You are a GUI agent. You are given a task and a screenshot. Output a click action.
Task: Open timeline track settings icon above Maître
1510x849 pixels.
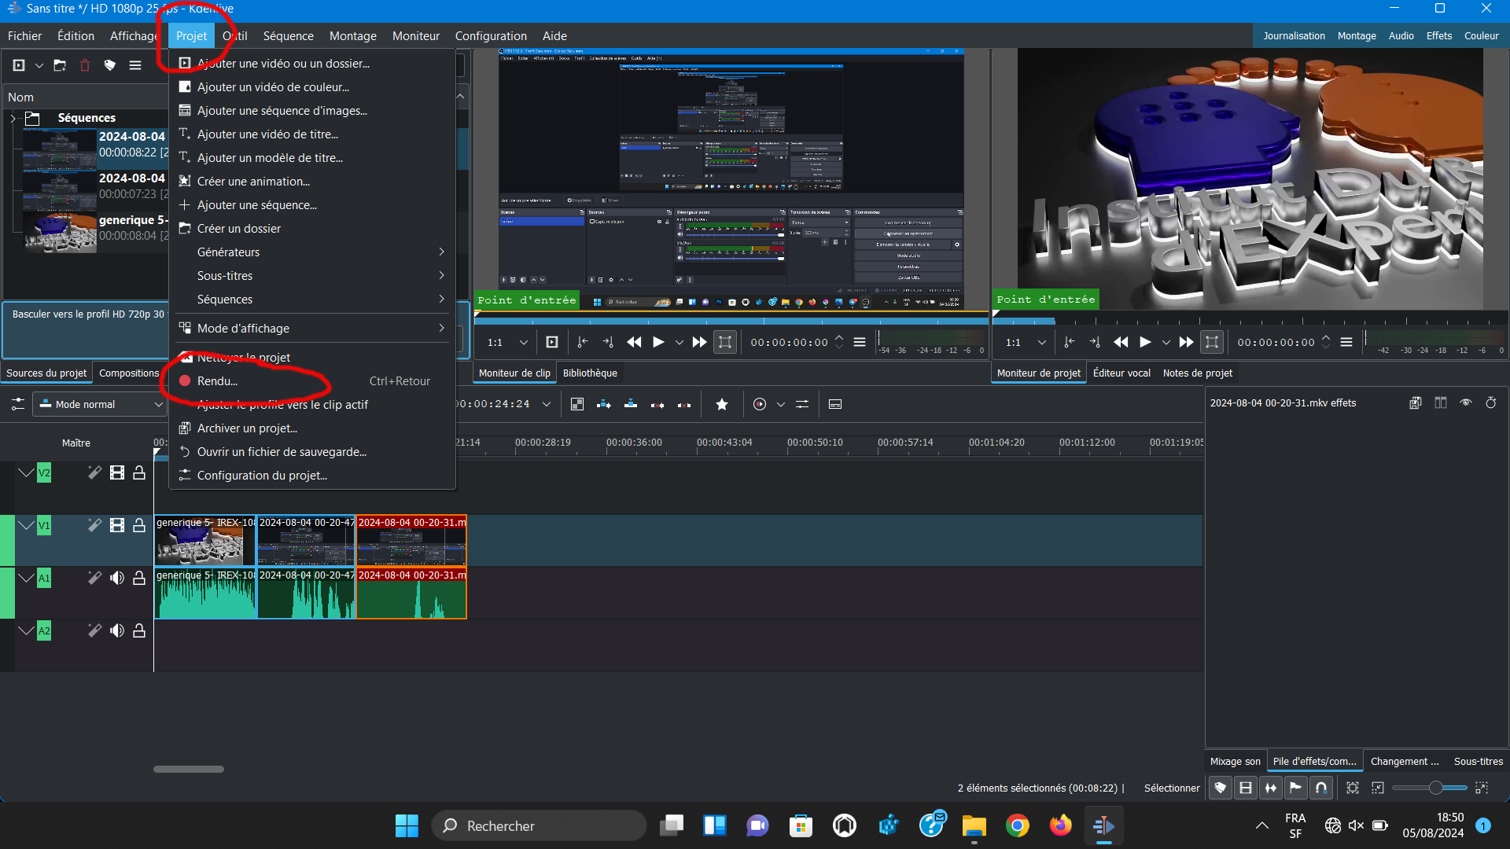pyautogui.click(x=17, y=404)
